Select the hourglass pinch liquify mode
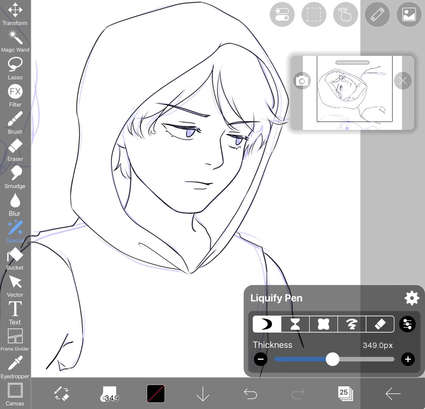The height and width of the screenshot is (409, 425). (x=295, y=324)
